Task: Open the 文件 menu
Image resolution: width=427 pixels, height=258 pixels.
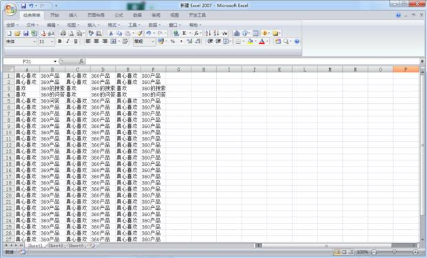Action: [32, 25]
